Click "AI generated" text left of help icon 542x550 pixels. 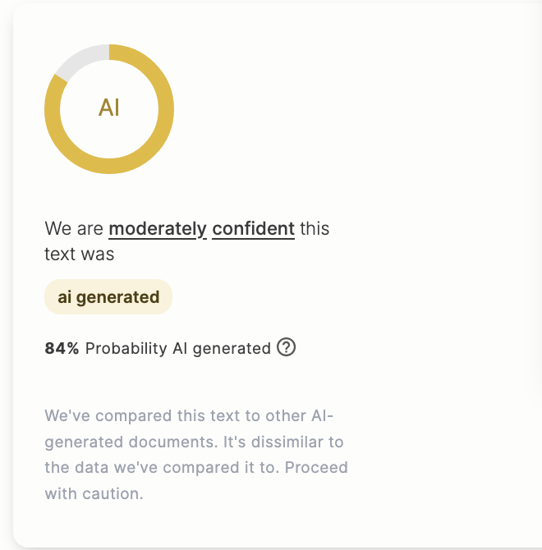point(221,348)
